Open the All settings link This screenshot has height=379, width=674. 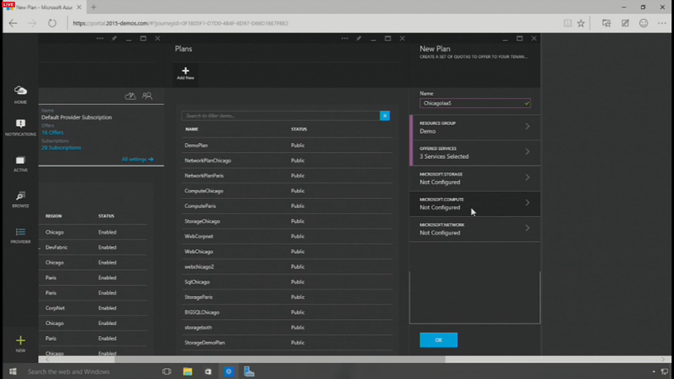click(137, 159)
